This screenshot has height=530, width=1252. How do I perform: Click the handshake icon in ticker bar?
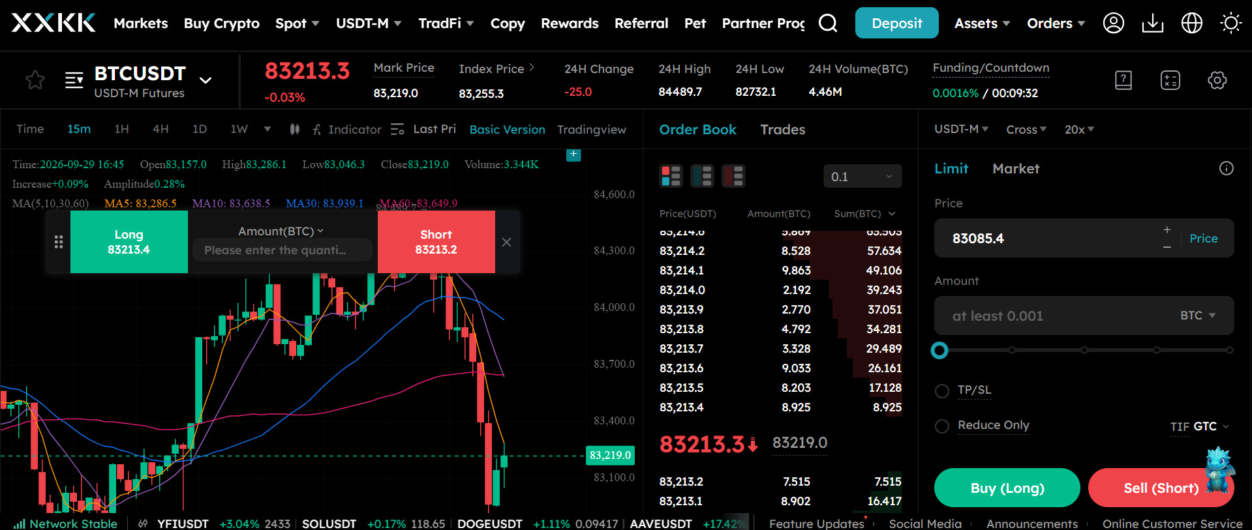pyautogui.click(x=143, y=523)
